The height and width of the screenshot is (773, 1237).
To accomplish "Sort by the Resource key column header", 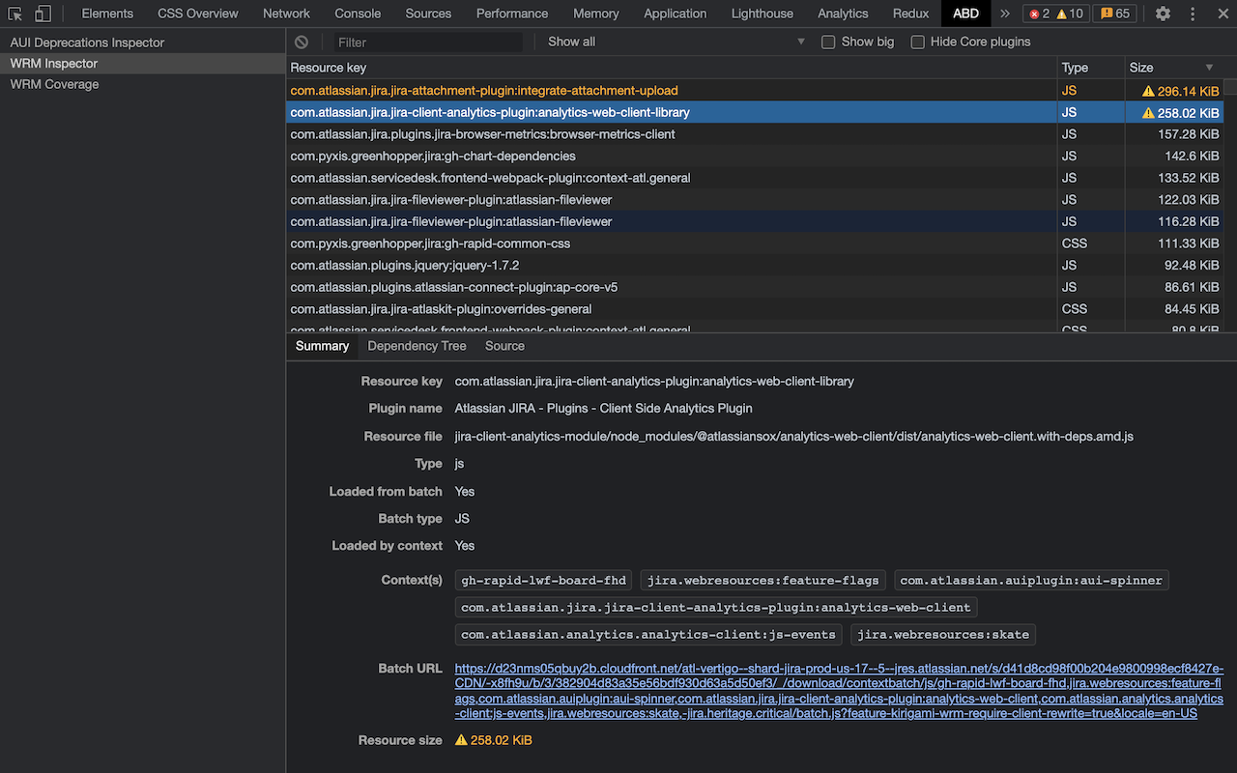I will tap(673, 68).
